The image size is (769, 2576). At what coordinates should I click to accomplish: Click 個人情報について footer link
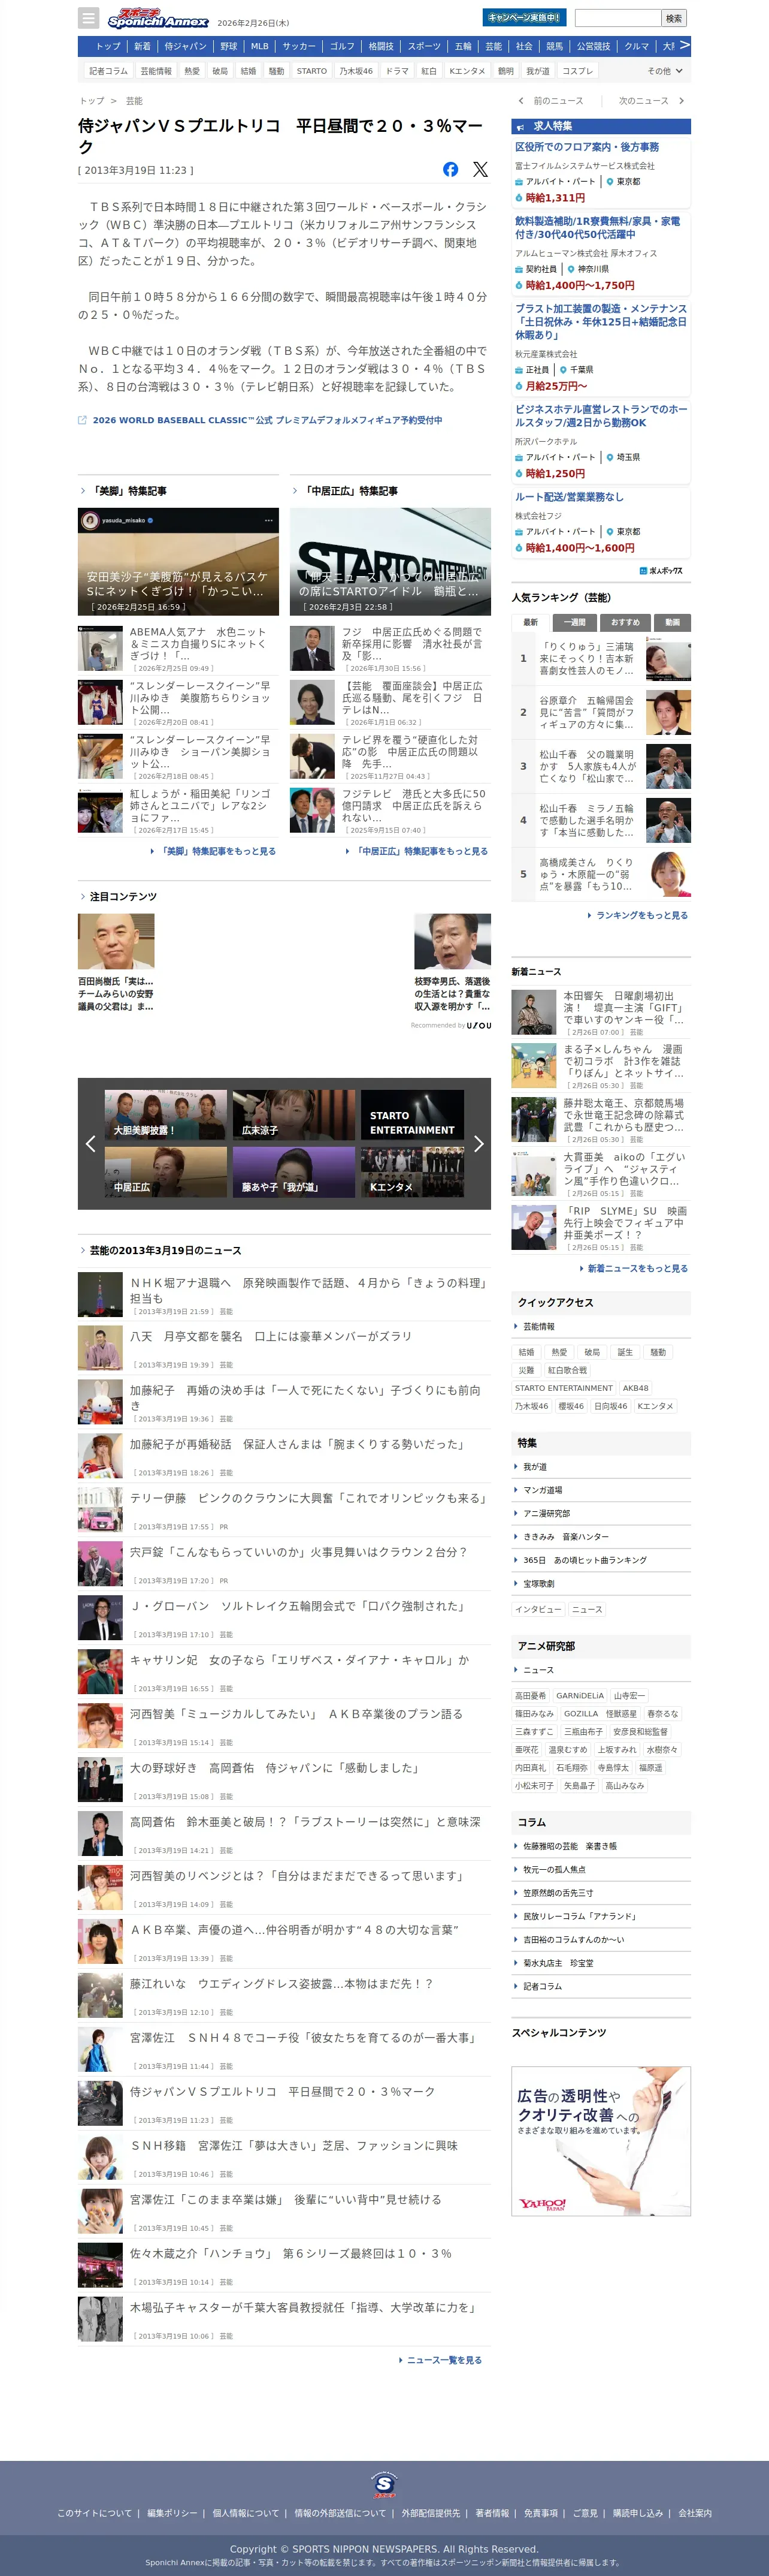[246, 2513]
